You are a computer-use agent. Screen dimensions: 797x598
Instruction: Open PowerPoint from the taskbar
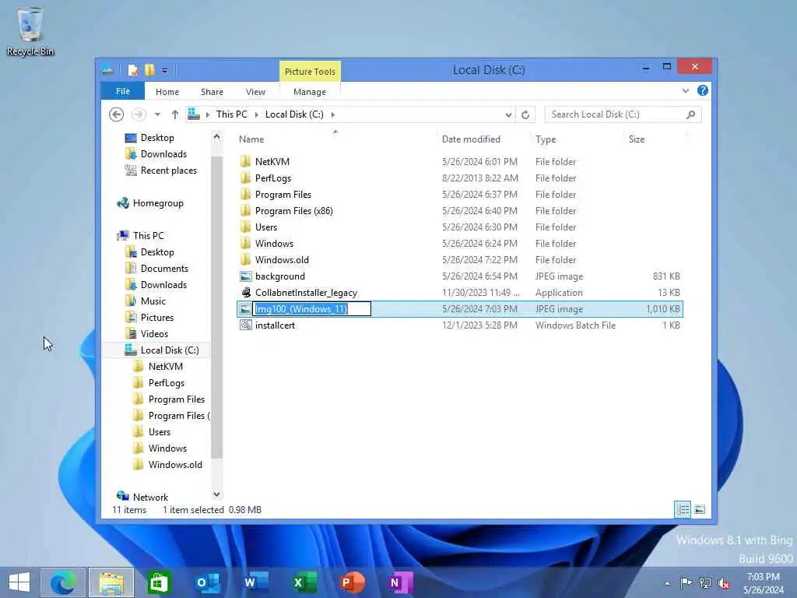click(x=352, y=582)
